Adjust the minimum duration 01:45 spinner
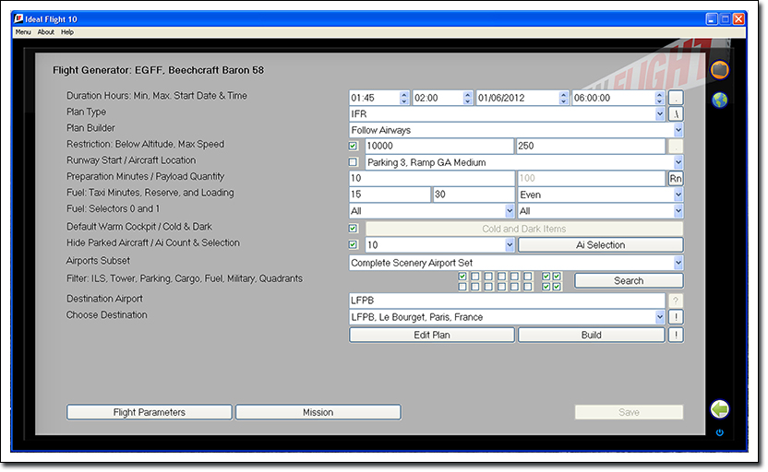The width and height of the screenshot is (768, 472). (x=403, y=98)
